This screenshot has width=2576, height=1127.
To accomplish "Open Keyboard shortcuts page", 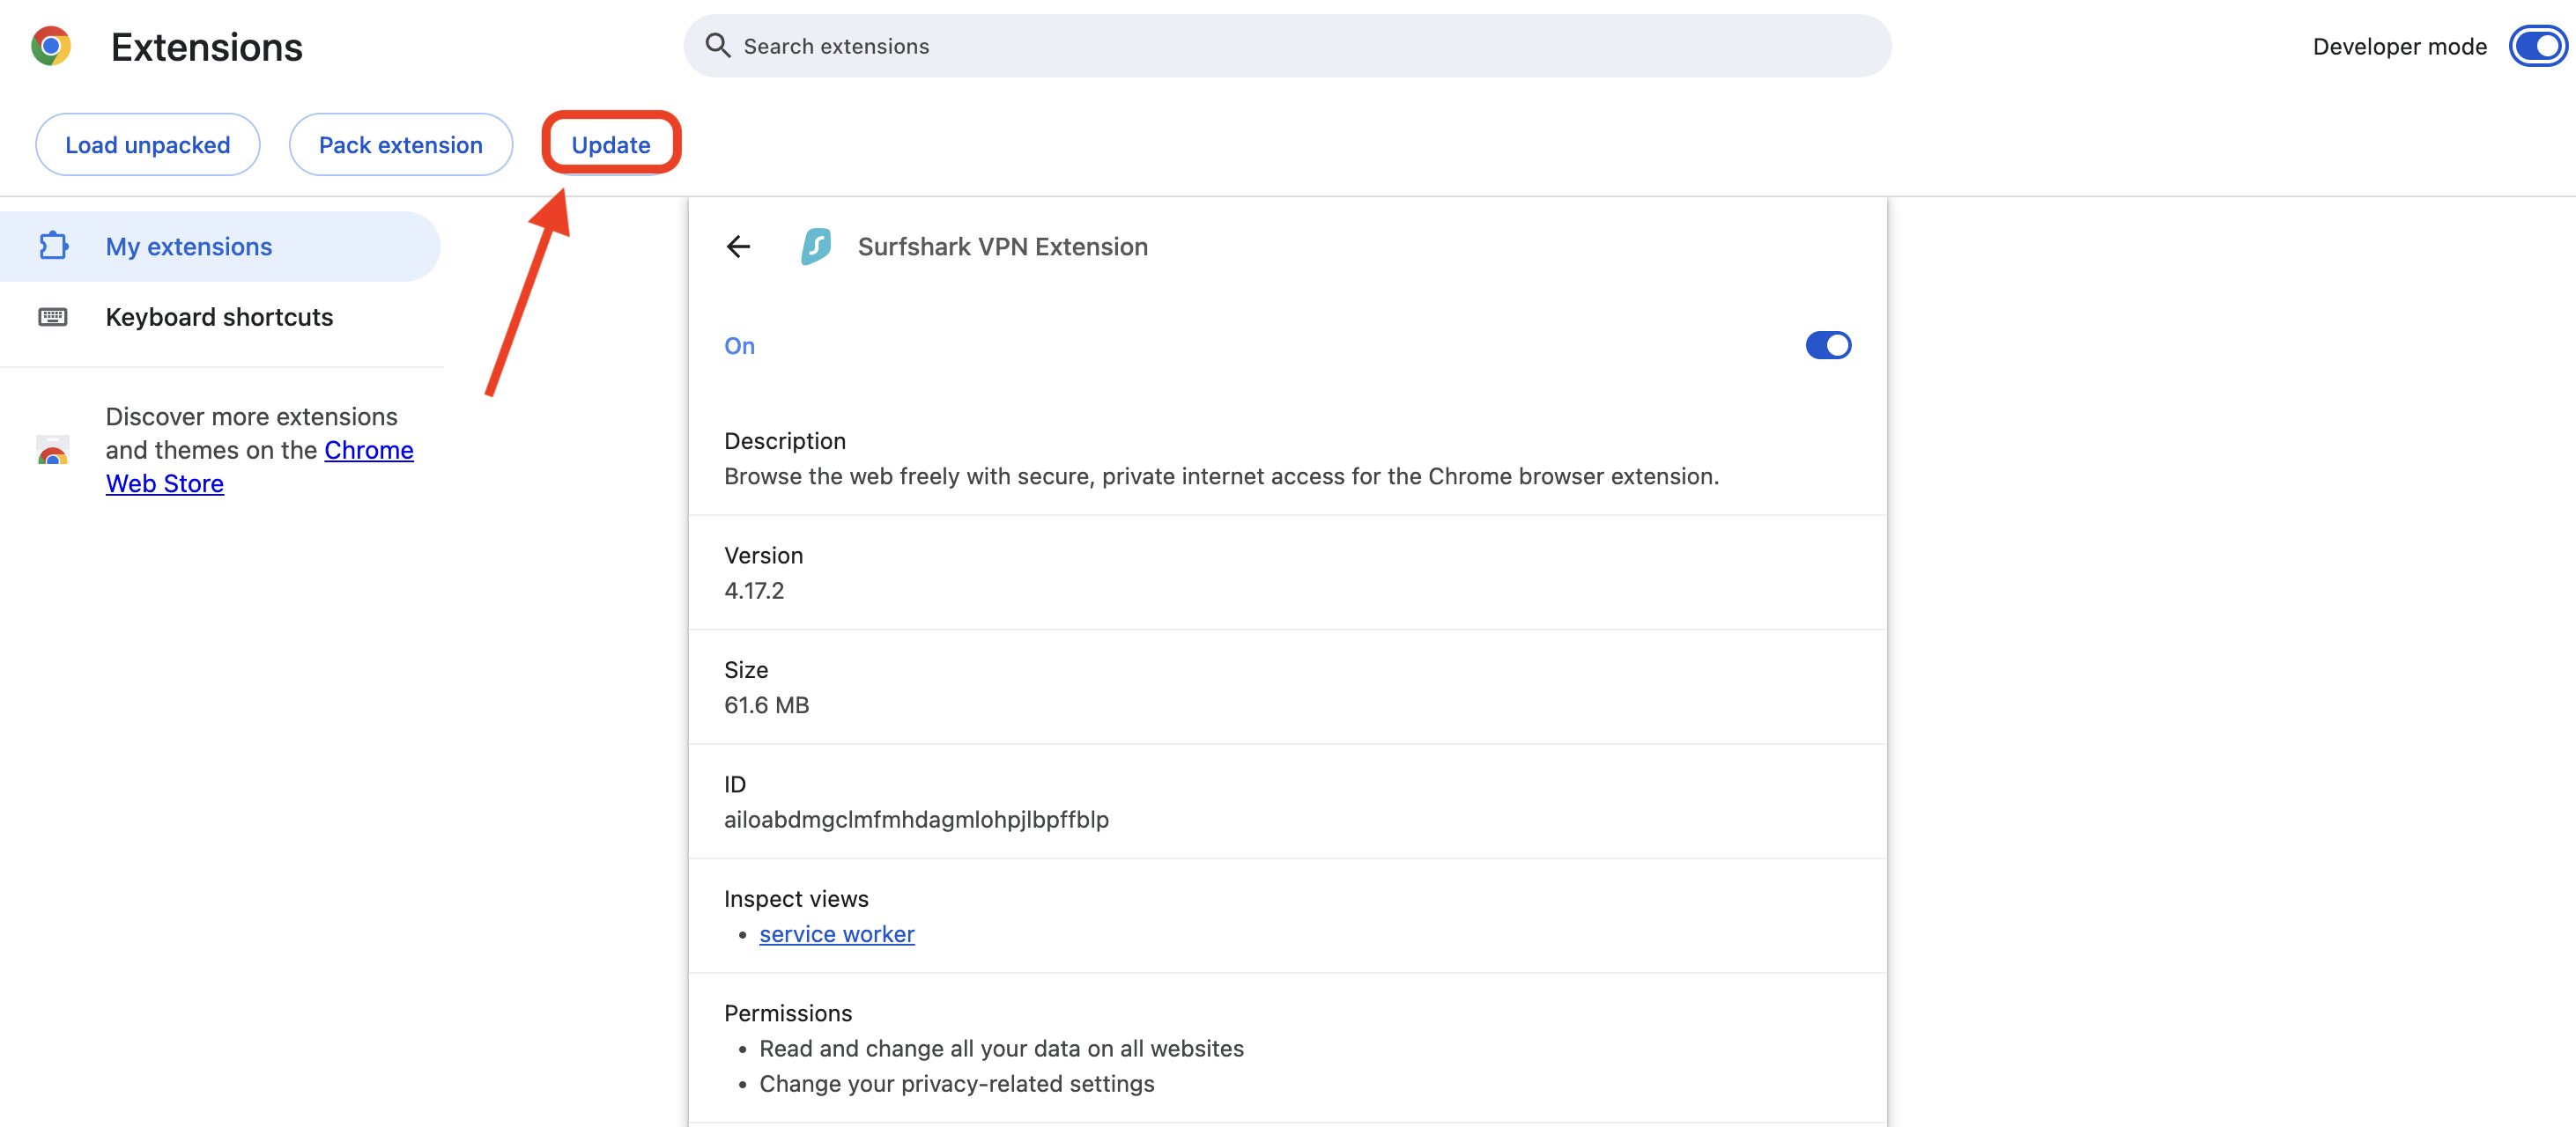I will pos(219,317).
